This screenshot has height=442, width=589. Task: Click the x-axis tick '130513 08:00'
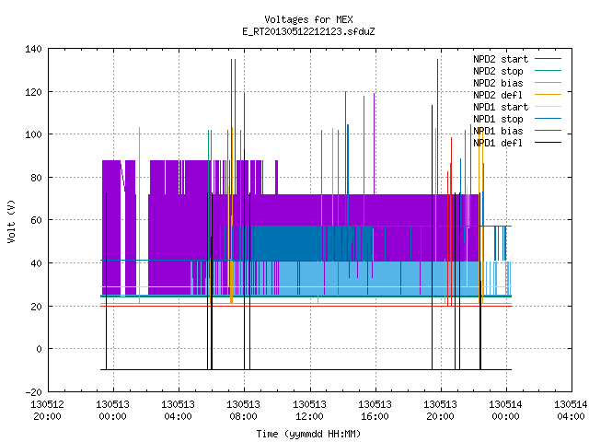click(x=243, y=411)
